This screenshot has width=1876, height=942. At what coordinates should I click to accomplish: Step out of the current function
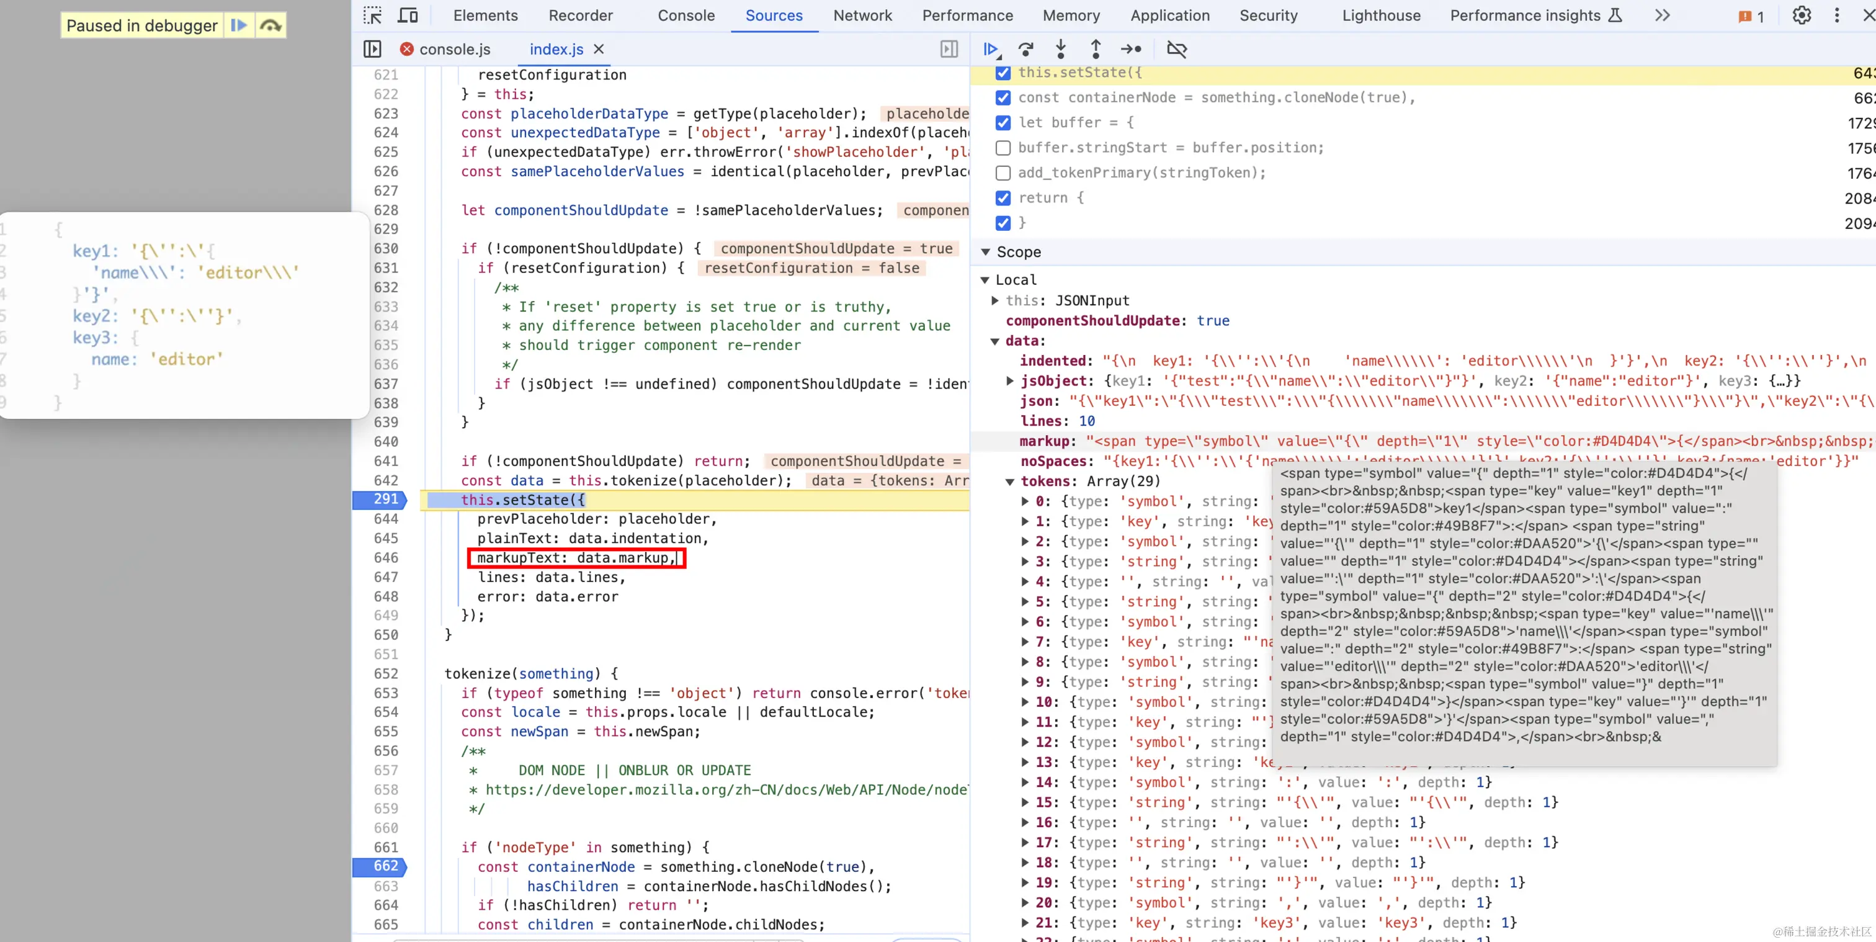1096,49
